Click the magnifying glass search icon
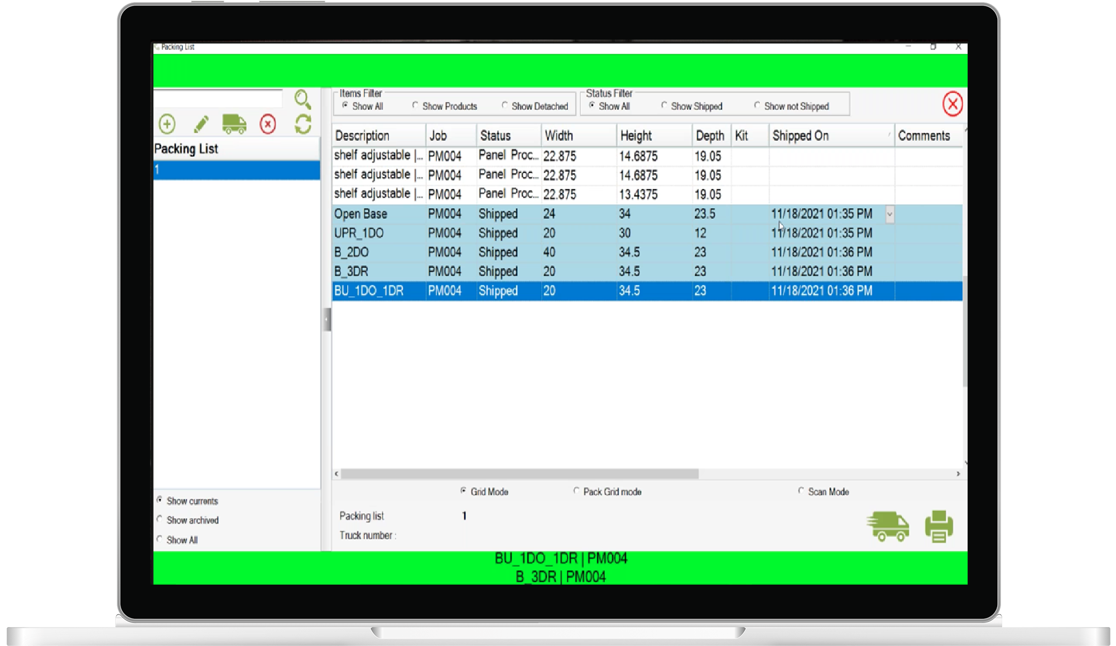Image resolution: width=1116 pixels, height=646 pixels. coord(302,99)
